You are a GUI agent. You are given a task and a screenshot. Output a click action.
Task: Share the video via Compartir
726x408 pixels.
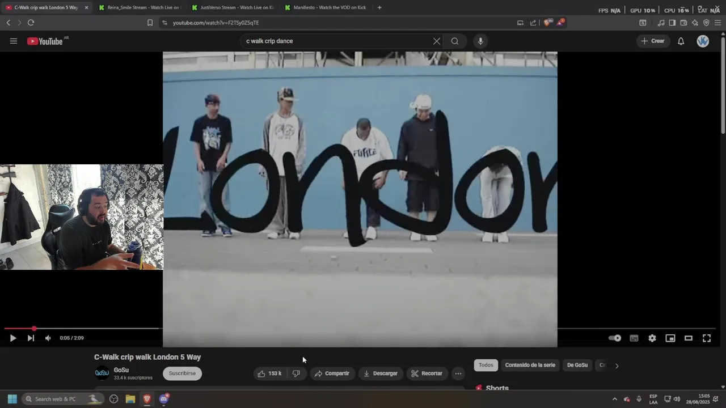coord(332,373)
